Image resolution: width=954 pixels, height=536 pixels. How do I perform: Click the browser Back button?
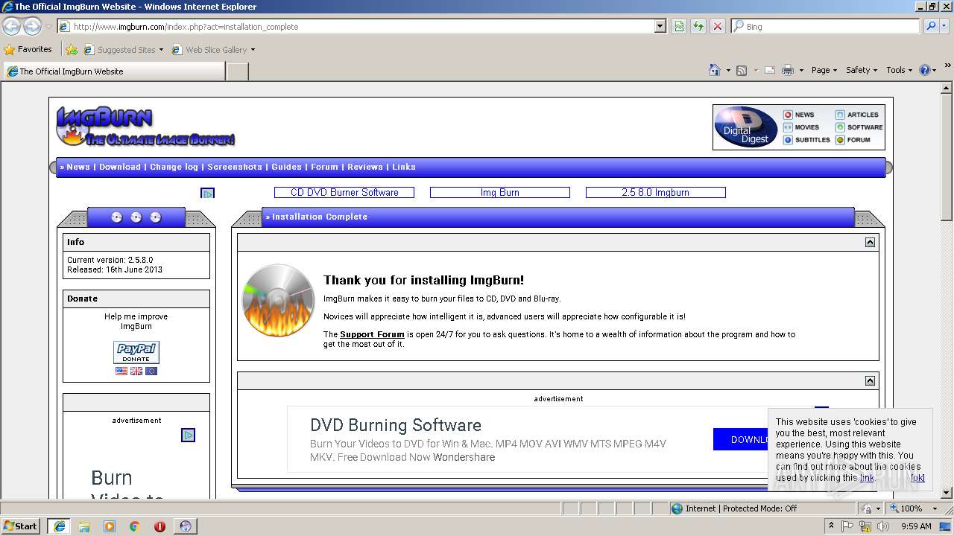11,26
